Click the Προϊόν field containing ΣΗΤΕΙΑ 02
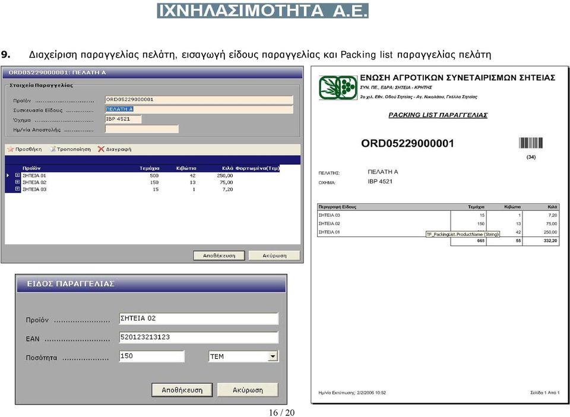The height and width of the screenshot is (417, 570). (198, 318)
